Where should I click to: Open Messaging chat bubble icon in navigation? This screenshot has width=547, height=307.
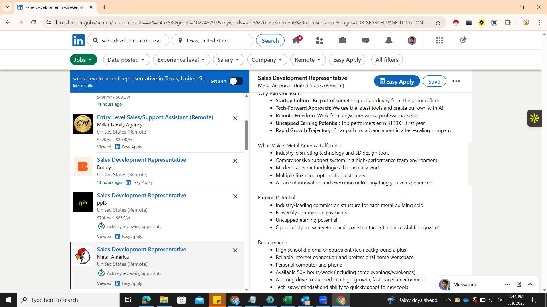[366, 40]
